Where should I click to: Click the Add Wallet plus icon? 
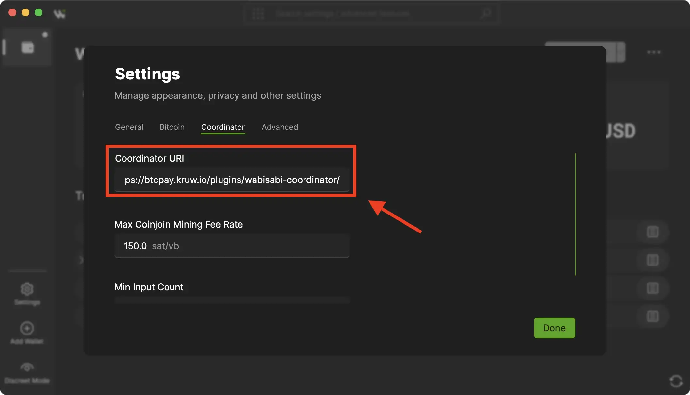click(27, 328)
